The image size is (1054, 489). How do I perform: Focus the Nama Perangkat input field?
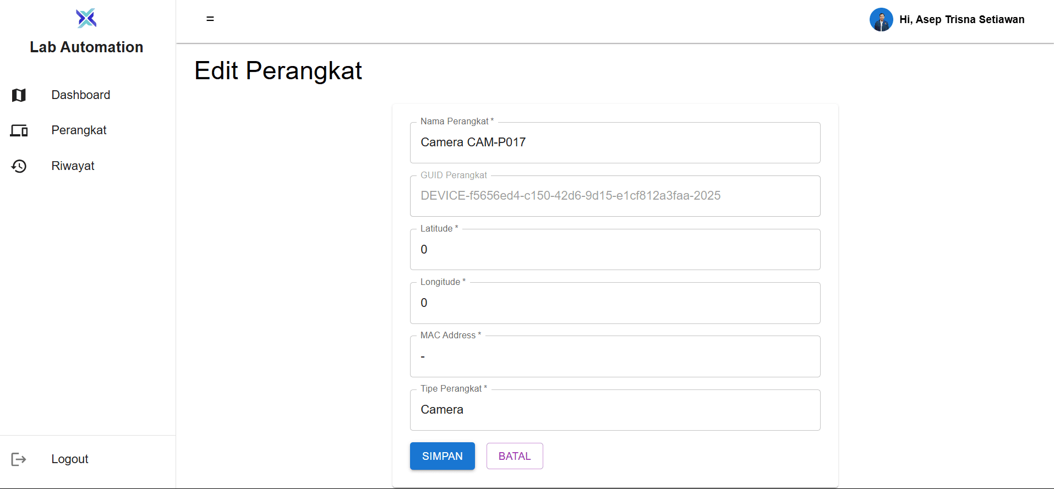(615, 142)
